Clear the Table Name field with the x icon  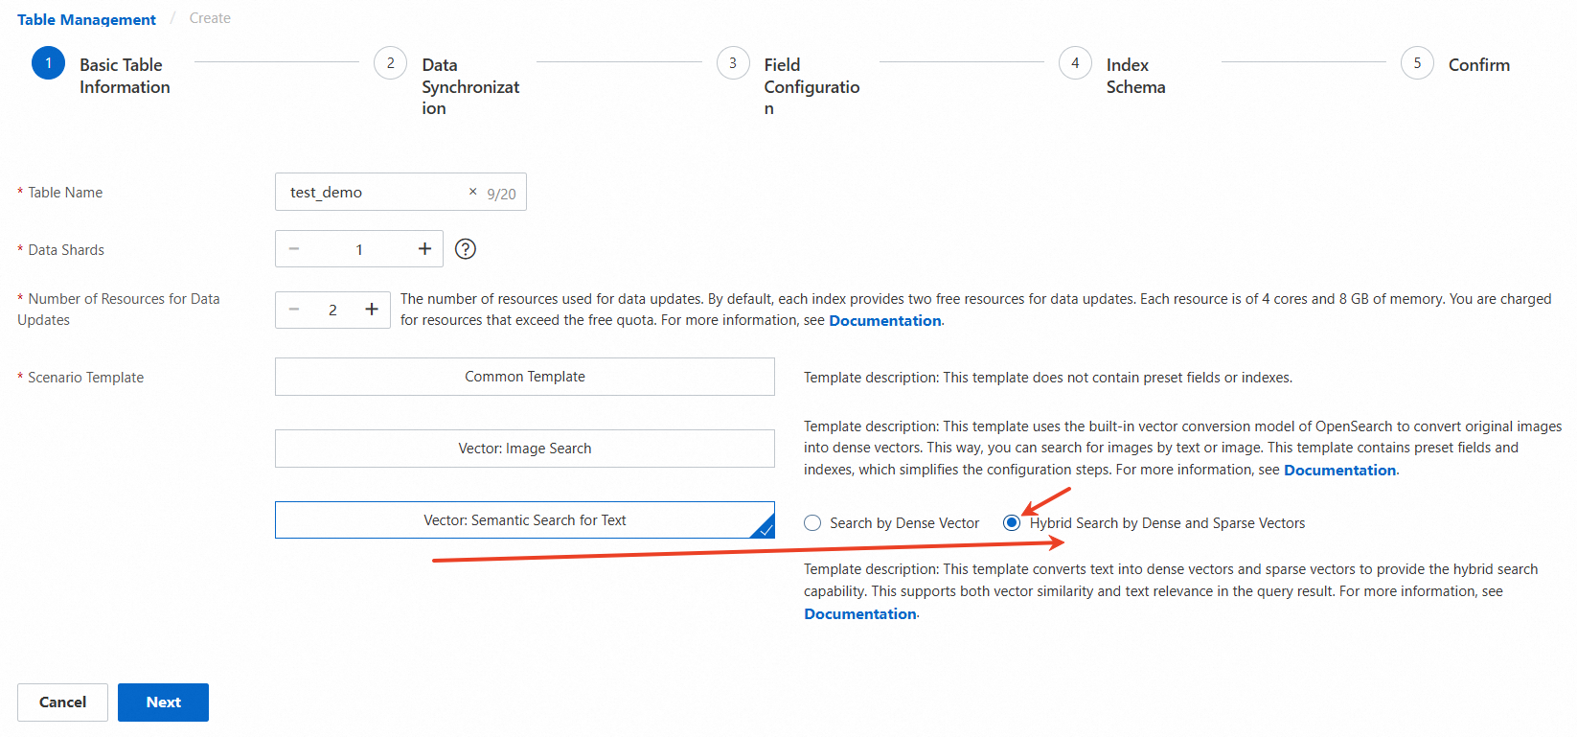[472, 192]
